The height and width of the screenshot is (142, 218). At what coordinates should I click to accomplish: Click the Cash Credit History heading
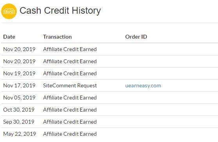(x=60, y=11)
